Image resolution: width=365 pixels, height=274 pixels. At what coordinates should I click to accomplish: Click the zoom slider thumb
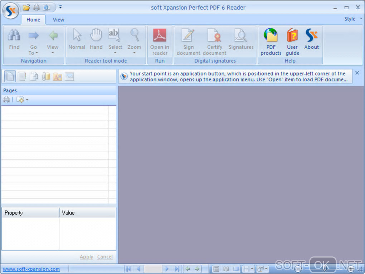(x=324, y=269)
